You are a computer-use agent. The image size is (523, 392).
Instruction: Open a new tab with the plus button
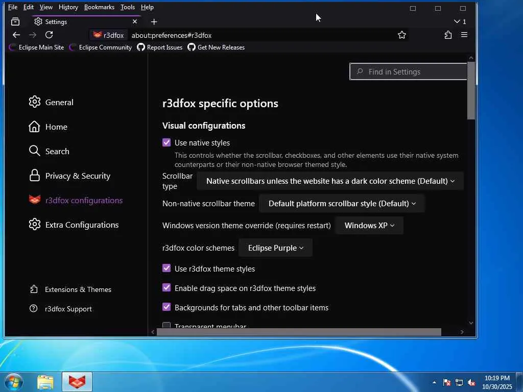154,21
